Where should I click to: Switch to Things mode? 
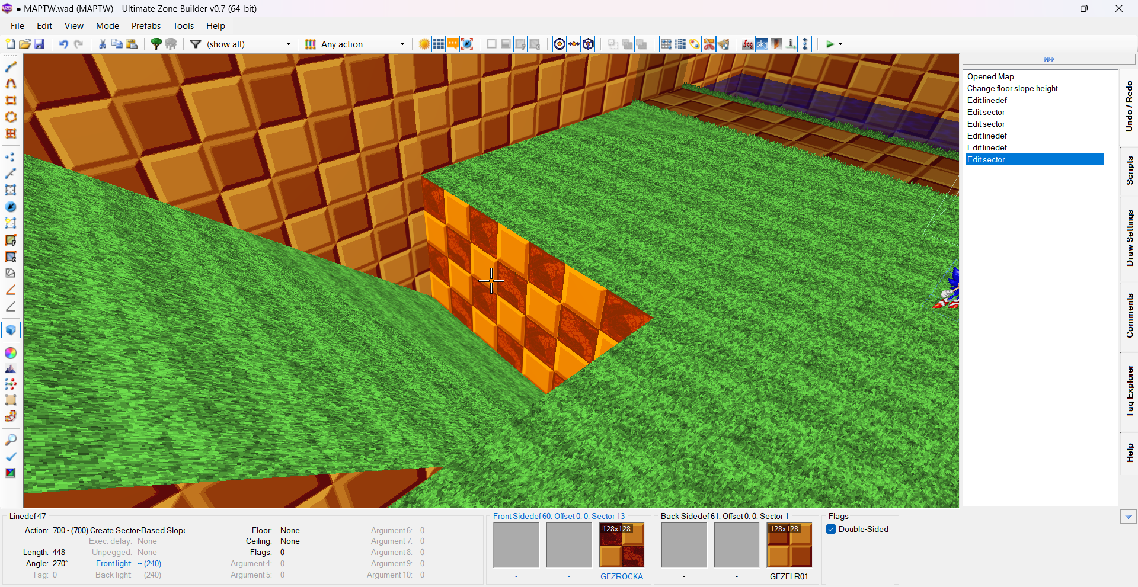pyautogui.click(x=11, y=207)
